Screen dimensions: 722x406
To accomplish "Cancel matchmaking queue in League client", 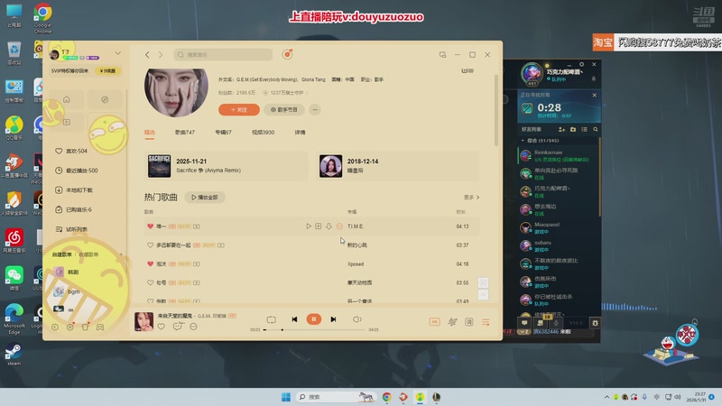I will click(595, 95).
